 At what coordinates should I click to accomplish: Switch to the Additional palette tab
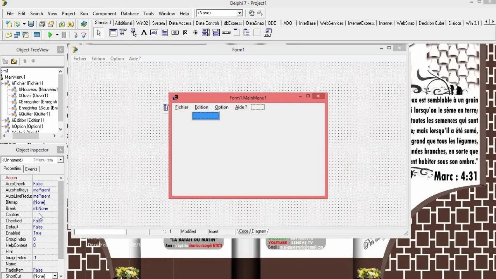coord(124,23)
